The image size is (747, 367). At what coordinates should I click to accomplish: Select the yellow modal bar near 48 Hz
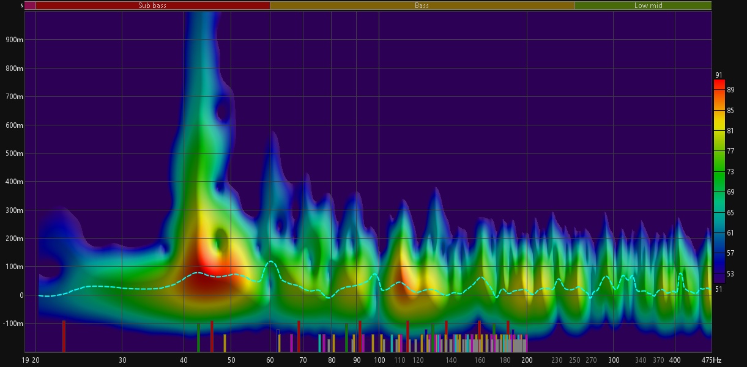pos(225,343)
